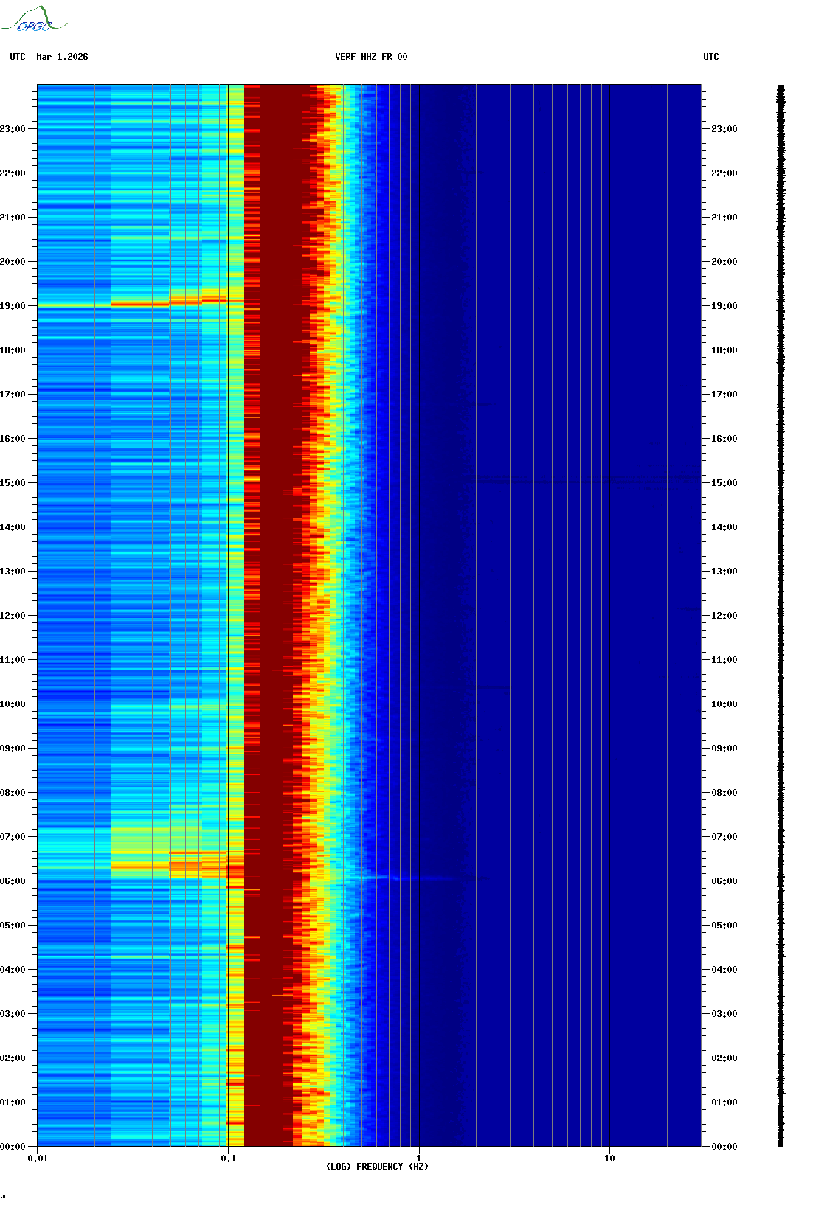Screen dimensions: 813x1205
Task: Click the UTC label at top left
Action: (18, 57)
